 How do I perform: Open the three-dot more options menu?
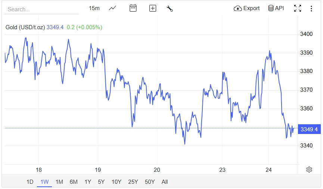[x=311, y=9]
